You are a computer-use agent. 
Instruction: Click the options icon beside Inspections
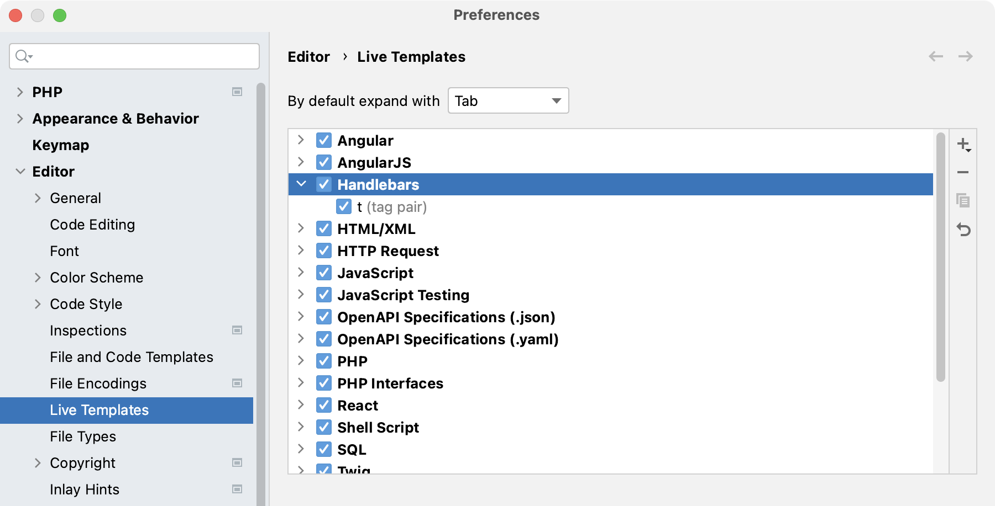(238, 330)
